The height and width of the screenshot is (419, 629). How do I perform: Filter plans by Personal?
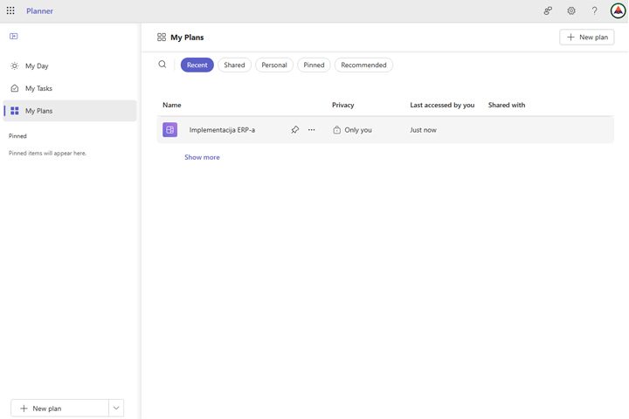click(x=274, y=65)
